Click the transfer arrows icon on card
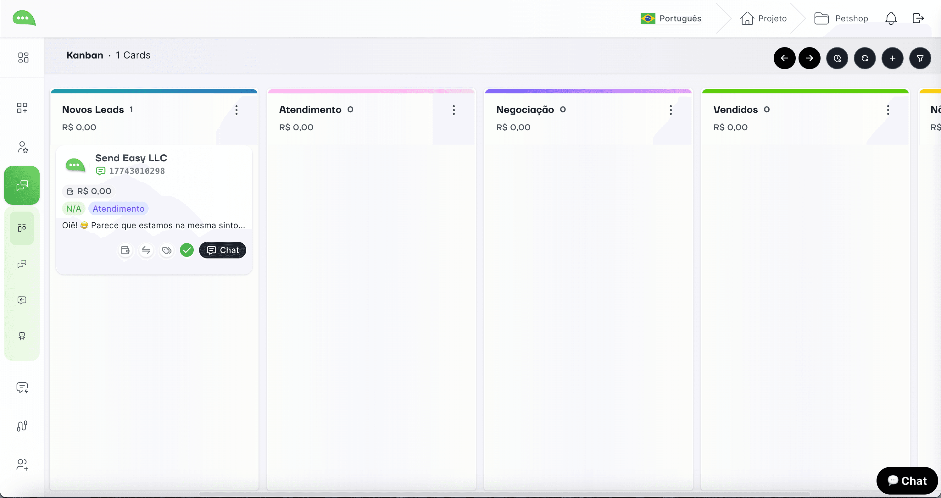The width and height of the screenshot is (941, 498). pos(146,251)
